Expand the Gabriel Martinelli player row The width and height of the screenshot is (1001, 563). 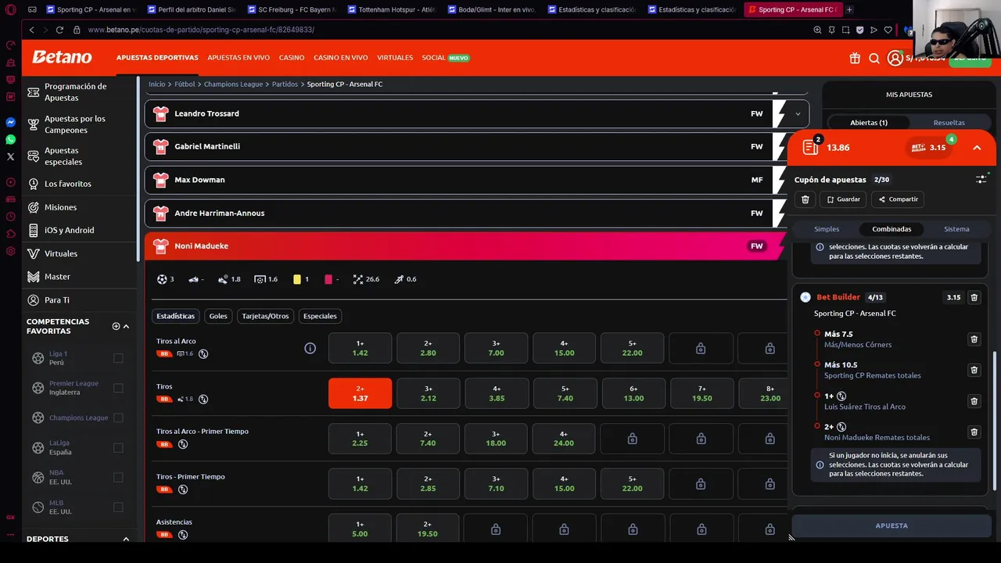pyautogui.click(x=465, y=146)
